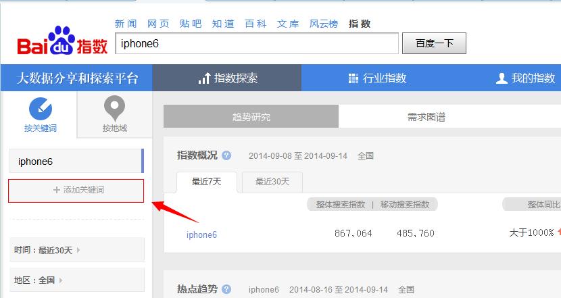Image resolution: width=561 pixels, height=298 pixels.
Task: Open the iphone6 link in results table
Action: [201, 234]
